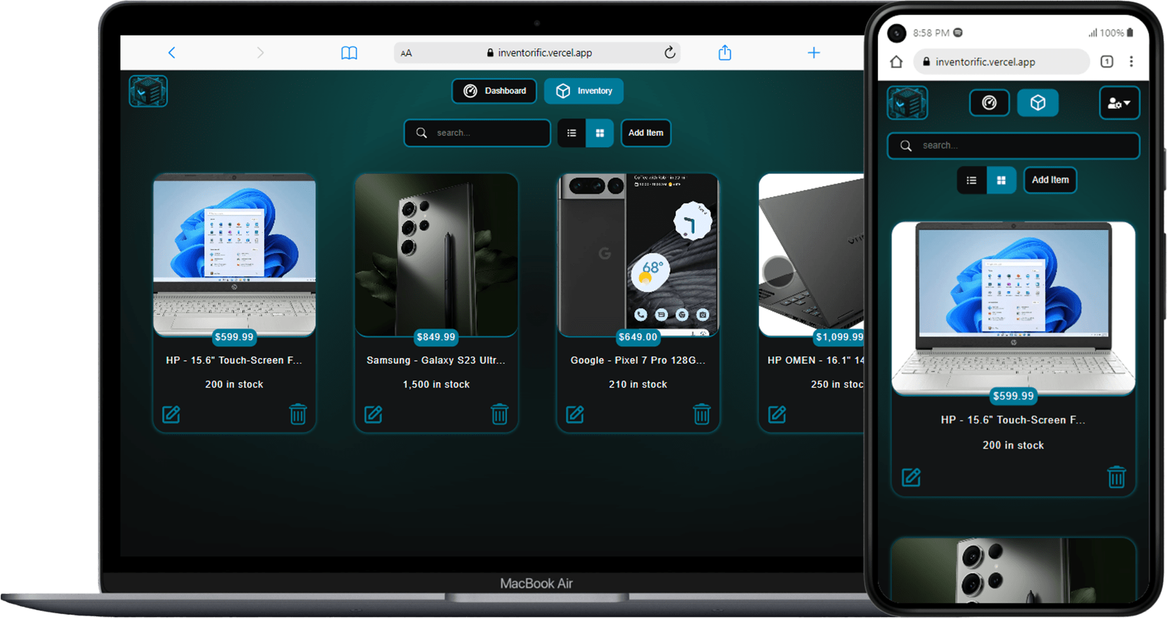Click the "Google - Pixel 7 Pro 128G..." title
The image size is (1167, 618).
[638, 361]
